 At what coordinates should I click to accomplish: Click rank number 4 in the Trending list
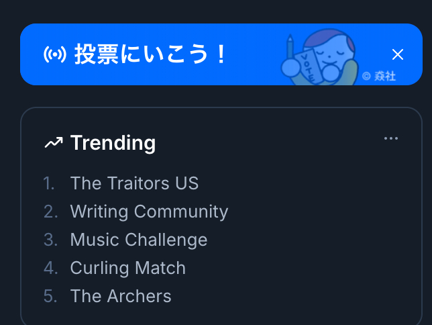coord(51,268)
